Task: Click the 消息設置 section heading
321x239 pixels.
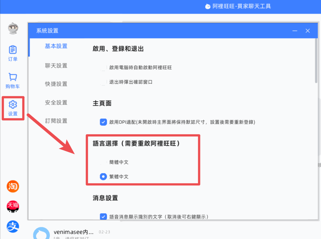Action: tap(105, 198)
